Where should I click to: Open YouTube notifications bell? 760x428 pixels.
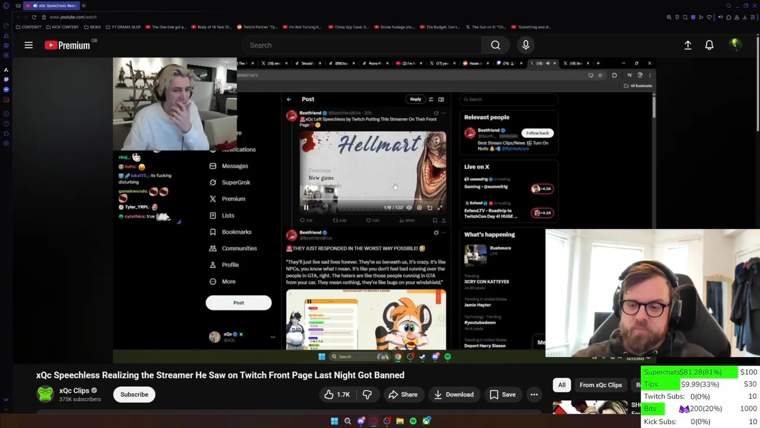point(709,45)
